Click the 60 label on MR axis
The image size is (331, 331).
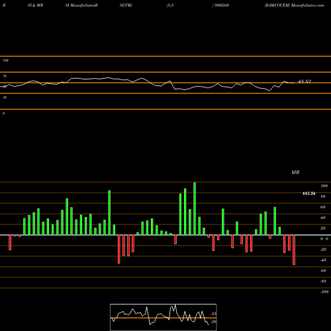323,207
